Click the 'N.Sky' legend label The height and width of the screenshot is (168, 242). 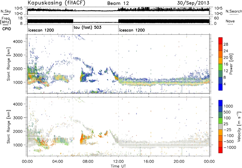(x=6, y=11)
